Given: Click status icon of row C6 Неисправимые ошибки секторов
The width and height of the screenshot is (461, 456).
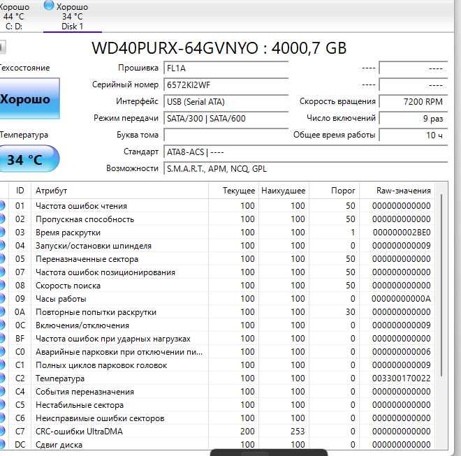Looking at the screenshot, I should pos(2,418).
